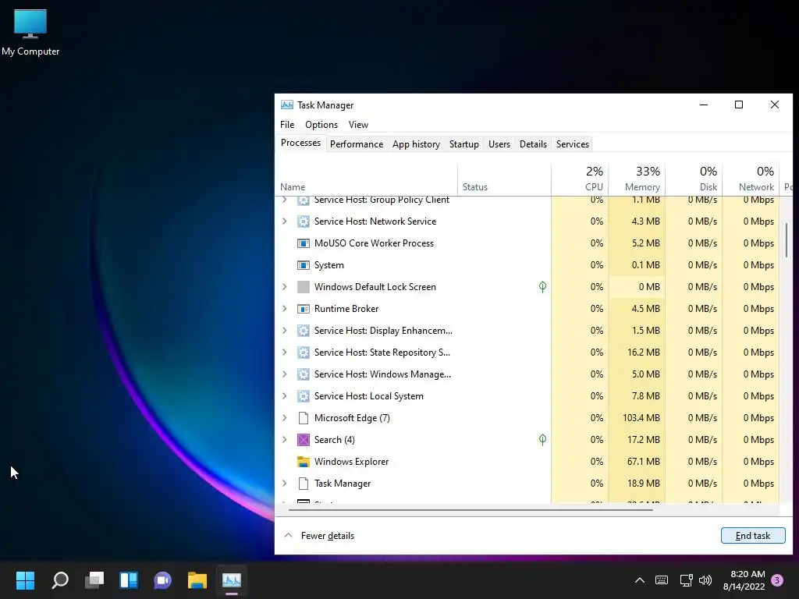Image resolution: width=799 pixels, height=599 pixels.
Task: Switch to the App history tab
Action: 416,144
